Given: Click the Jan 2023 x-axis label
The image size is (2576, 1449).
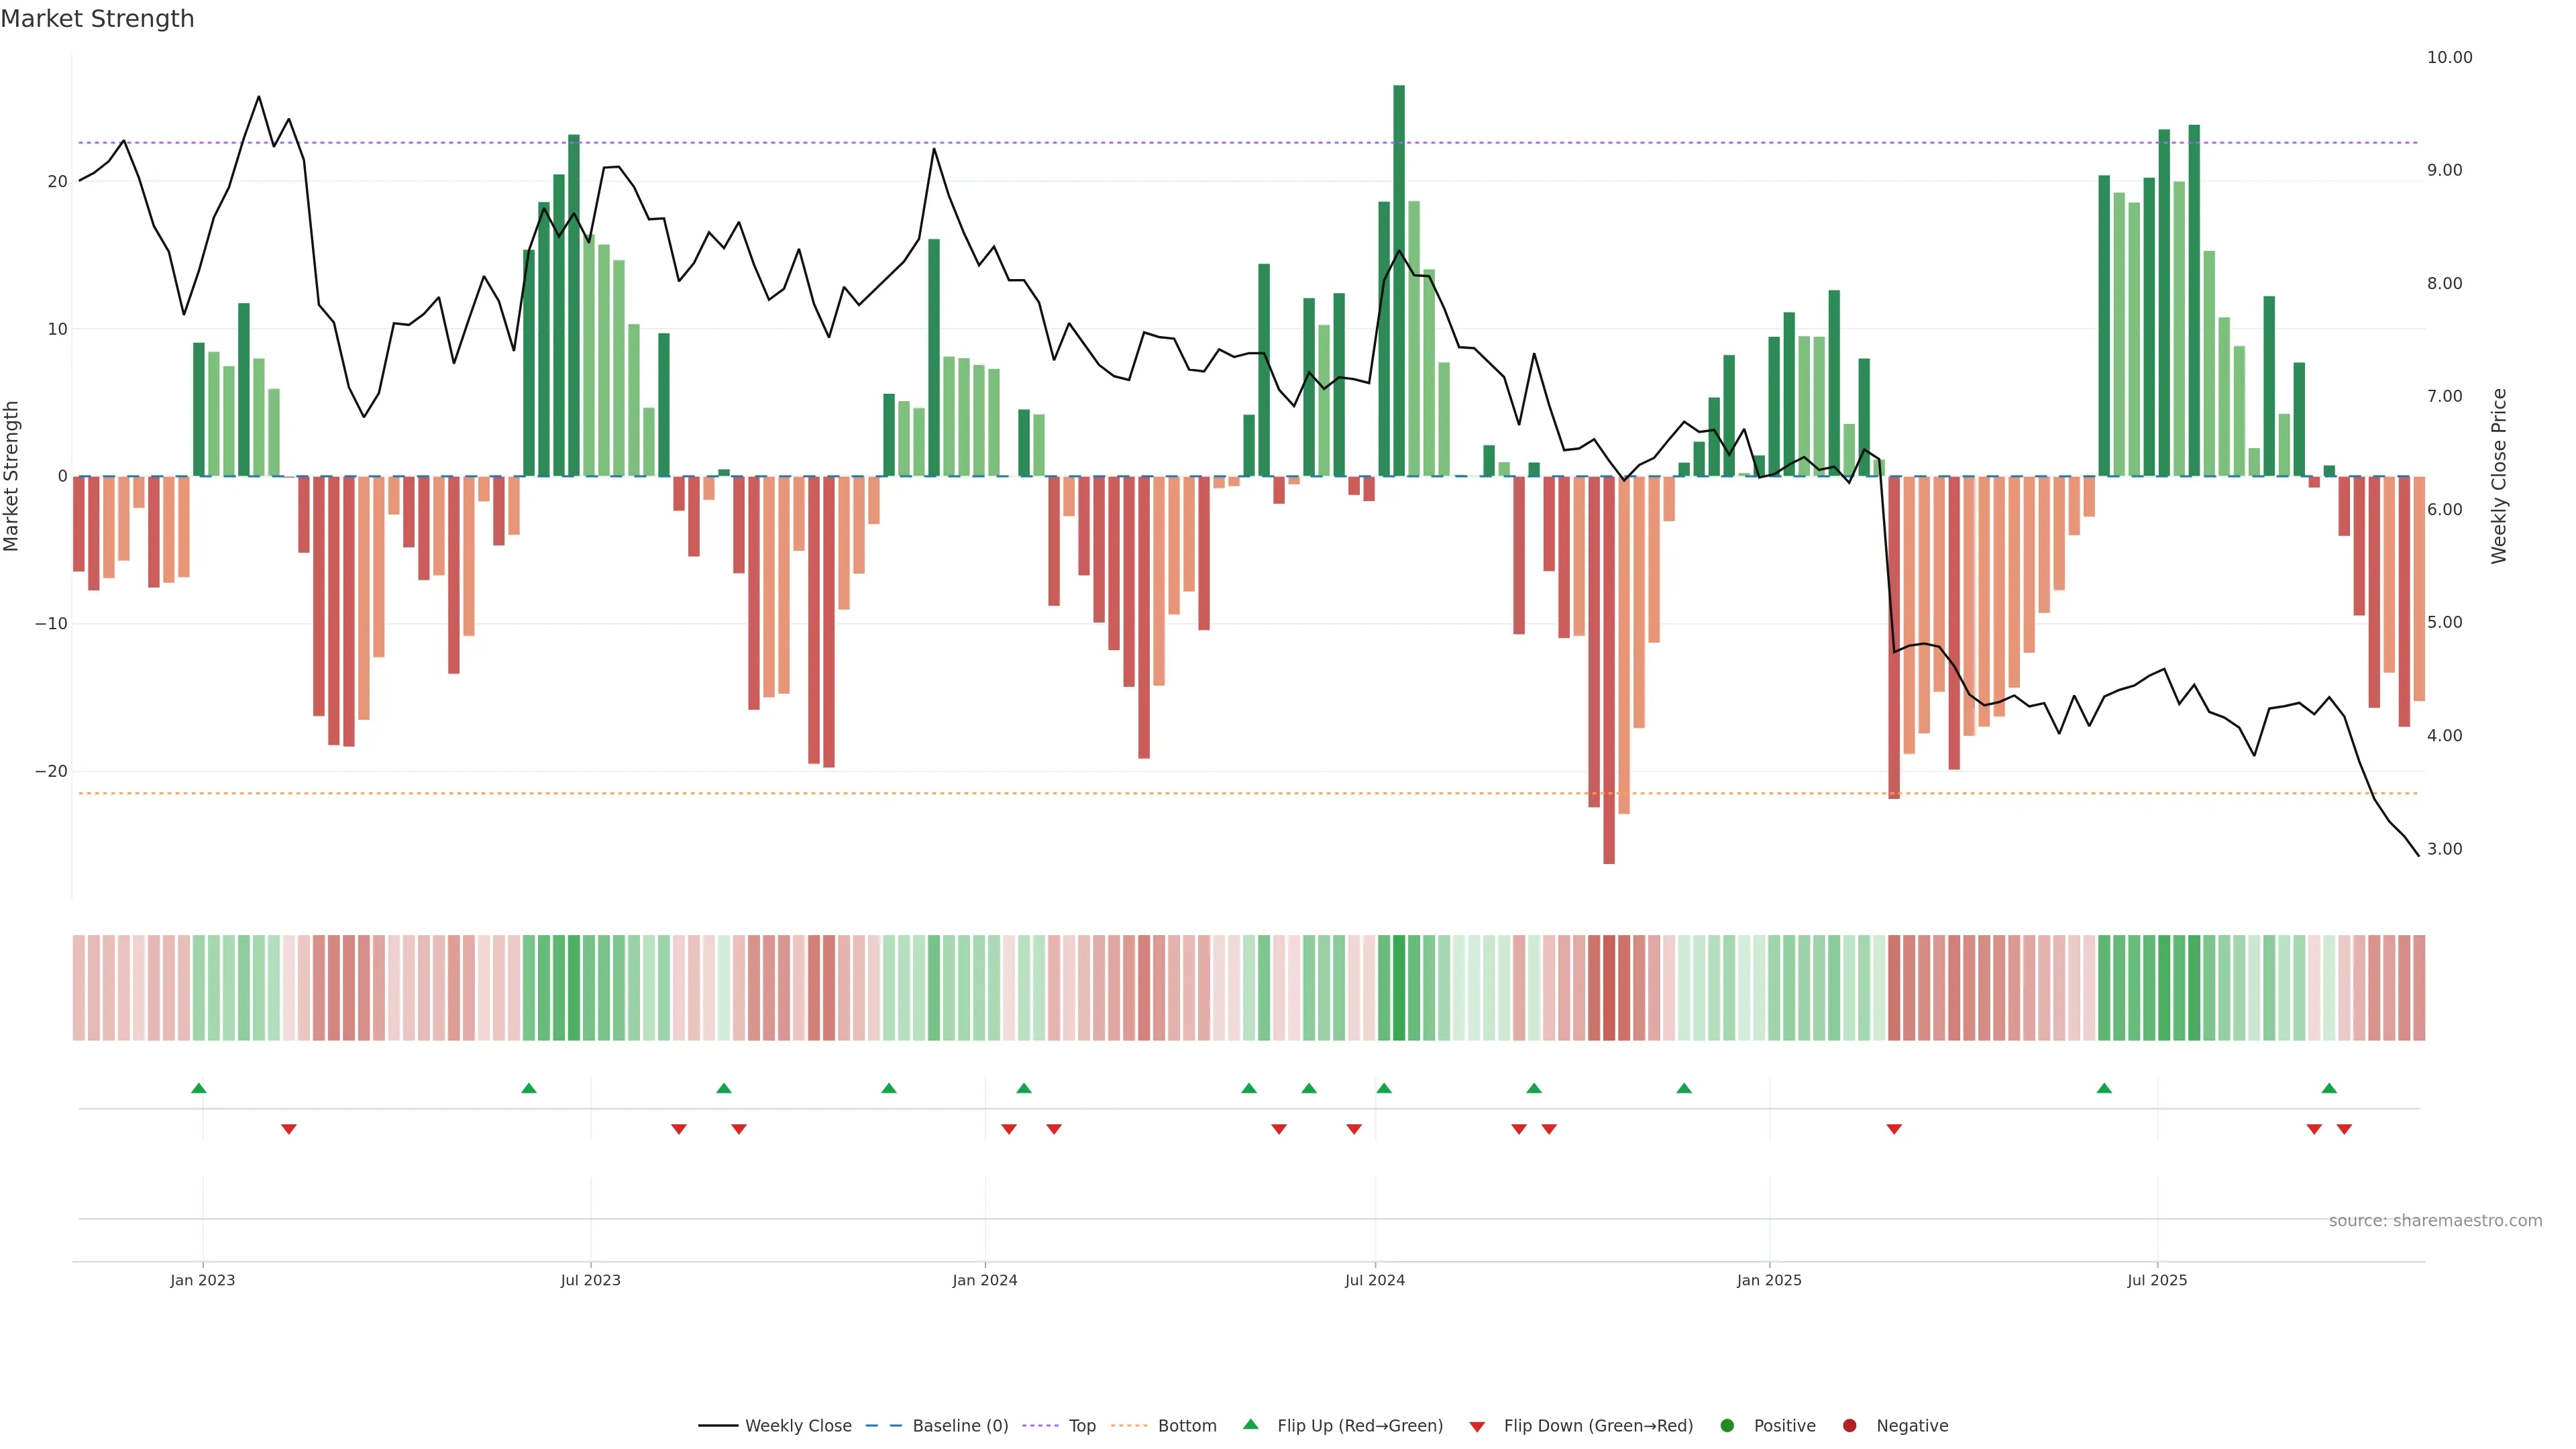Looking at the screenshot, I should click(x=202, y=1280).
